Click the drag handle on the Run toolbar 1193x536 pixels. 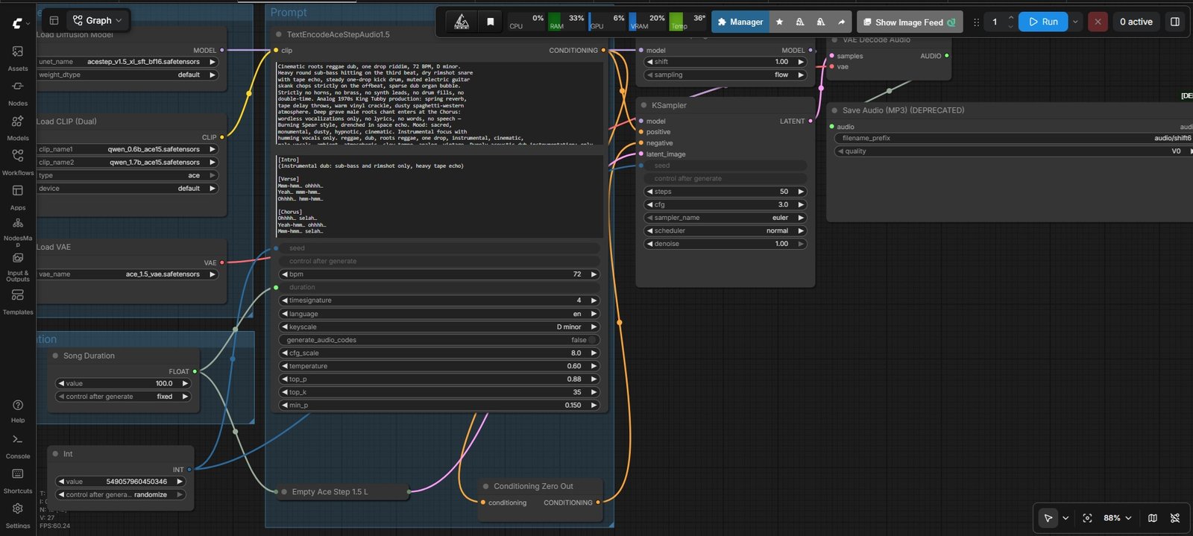[976, 22]
